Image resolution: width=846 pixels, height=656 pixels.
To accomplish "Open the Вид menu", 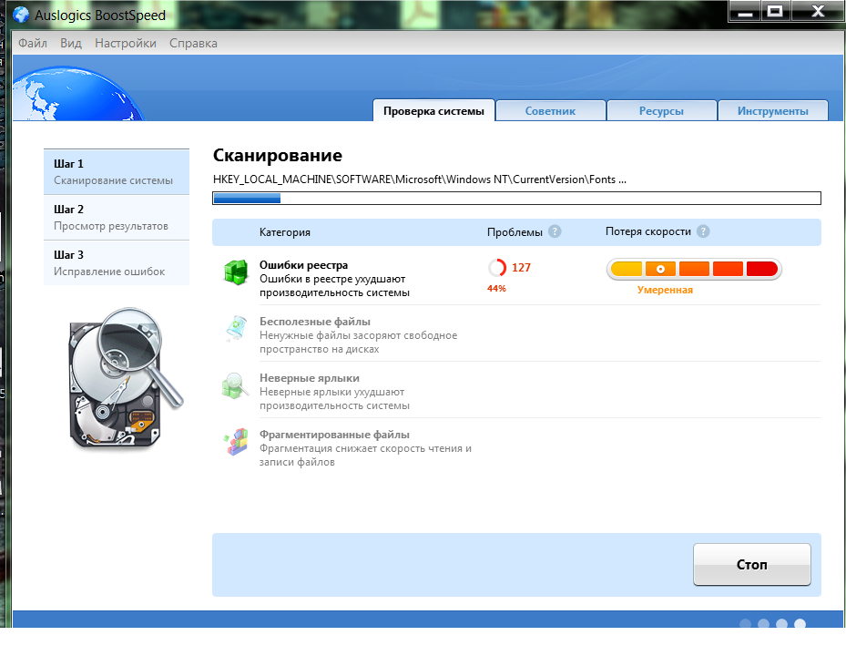I will pyautogui.click(x=71, y=43).
